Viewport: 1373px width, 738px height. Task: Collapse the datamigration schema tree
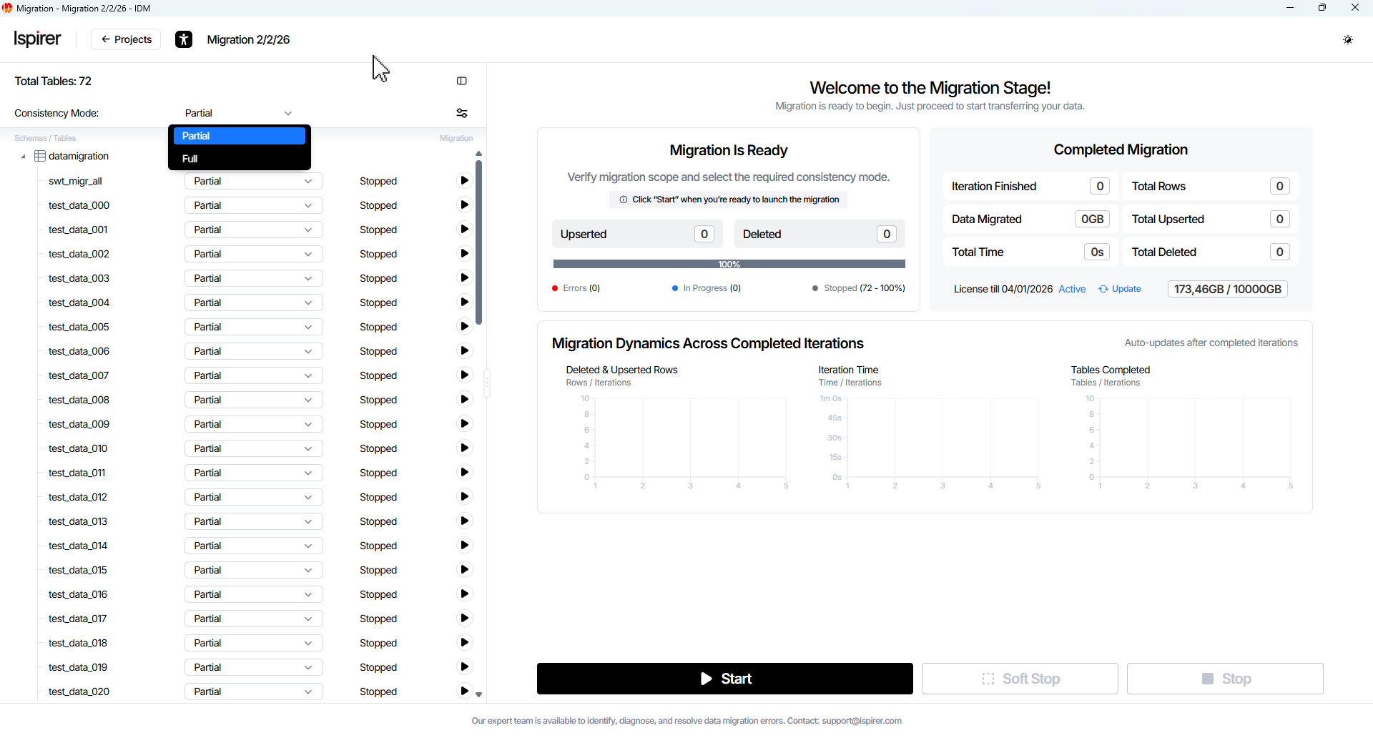tap(23, 157)
